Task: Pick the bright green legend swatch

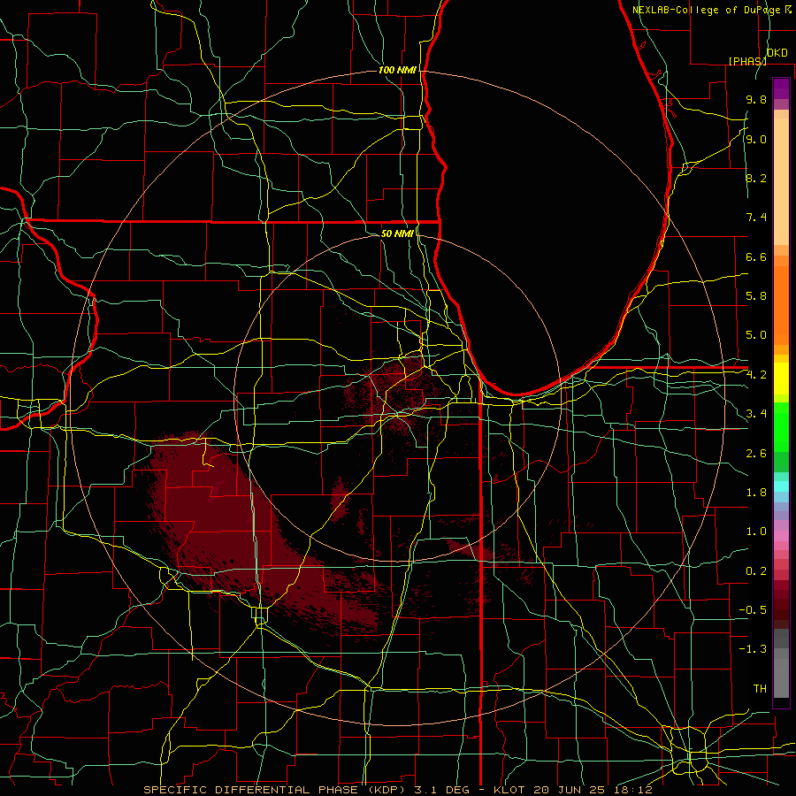Action: pyautogui.click(x=781, y=428)
